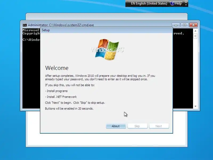This screenshot has width=213, height=160.
Task: Click the Welcome heading
Action: [x=57, y=68]
